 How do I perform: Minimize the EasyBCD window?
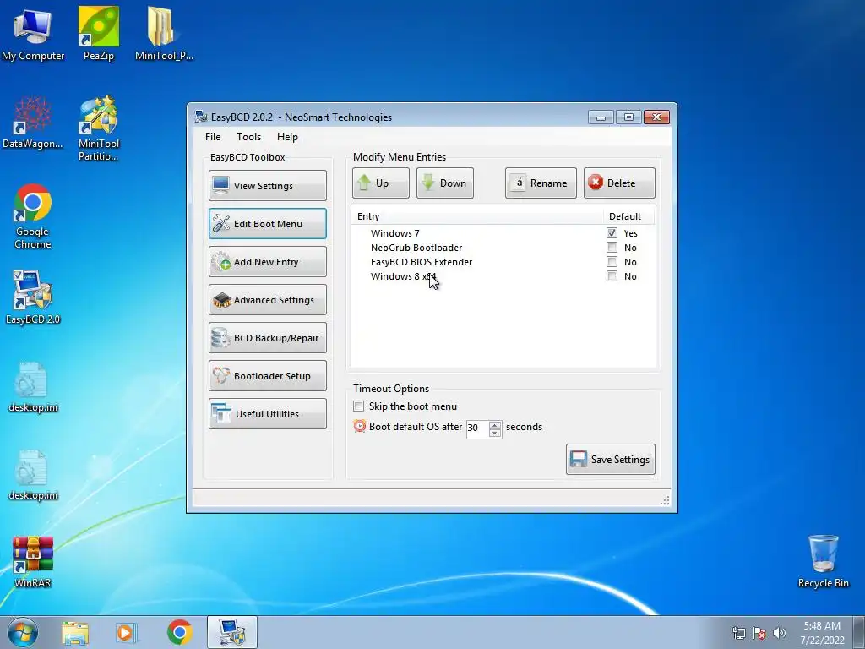[601, 117]
